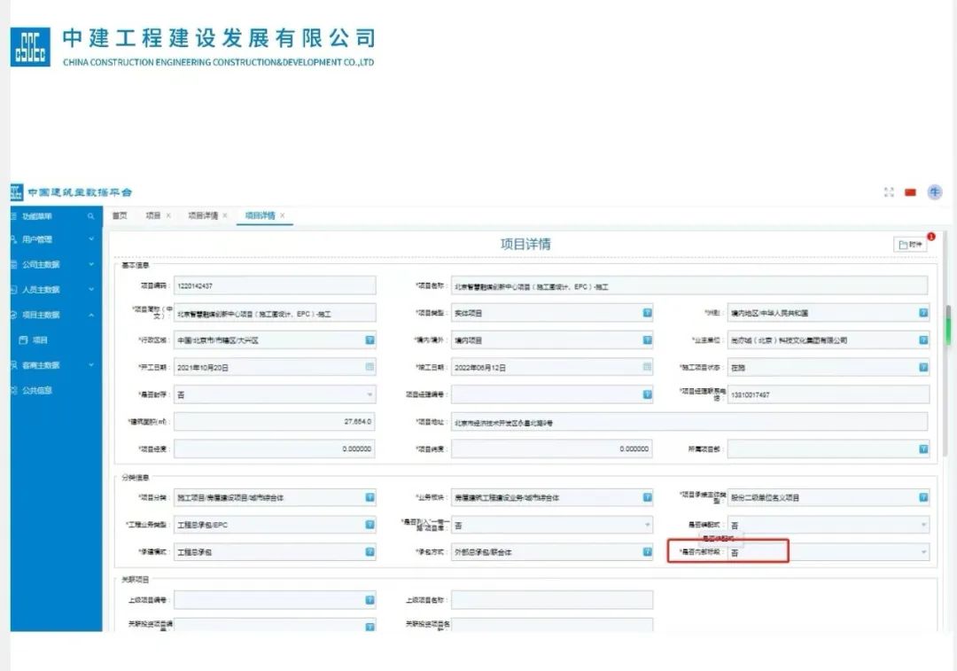Click the red flag language icon
The height and width of the screenshot is (671, 957).
[910, 192]
